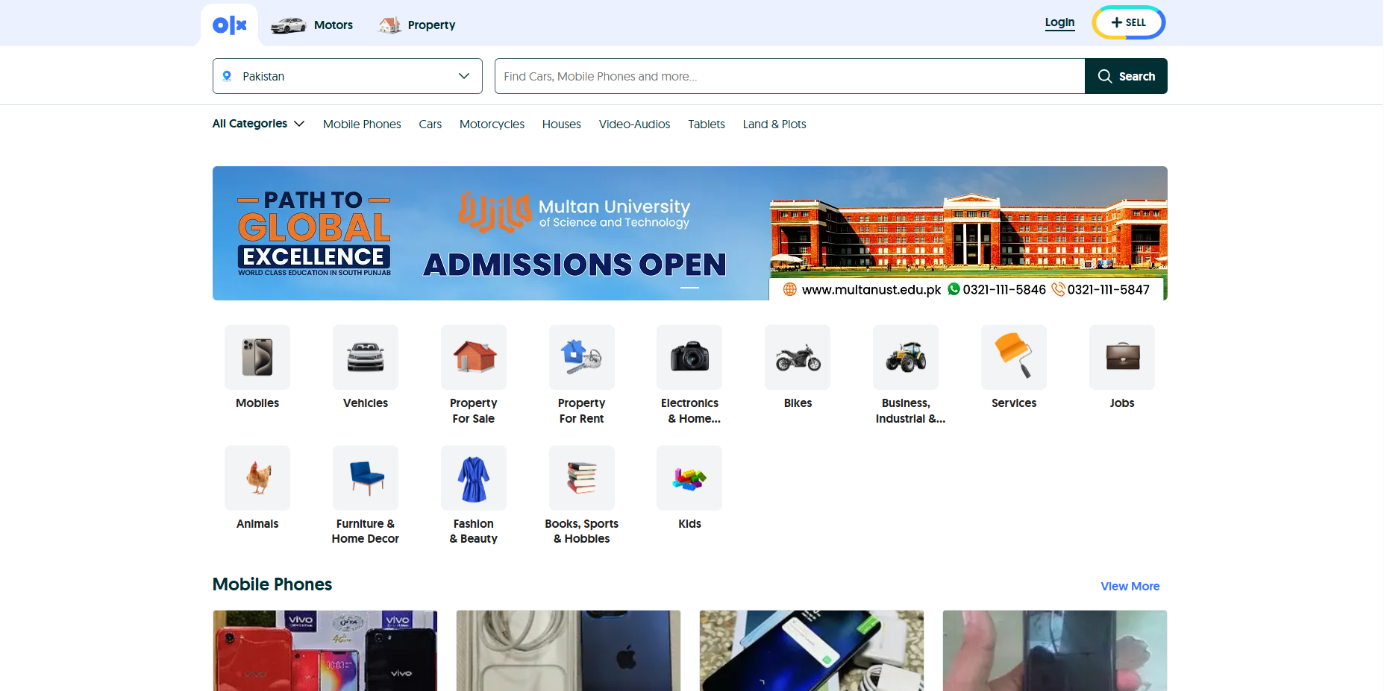Open the Property For Rent key icon
Image resolution: width=1384 pixels, height=691 pixels.
(x=582, y=357)
